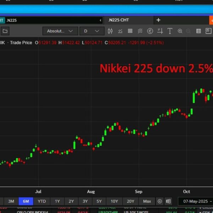Select the 3M time range
The image size is (213, 213).
click(x=11, y=201)
